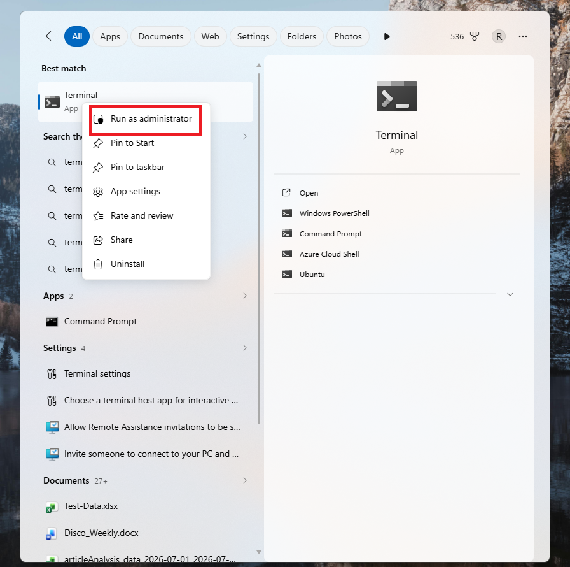The width and height of the screenshot is (570, 567).
Task: Expand the Documents results section
Action: point(245,480)
